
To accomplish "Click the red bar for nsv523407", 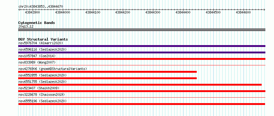I will (x=142, y=91).
